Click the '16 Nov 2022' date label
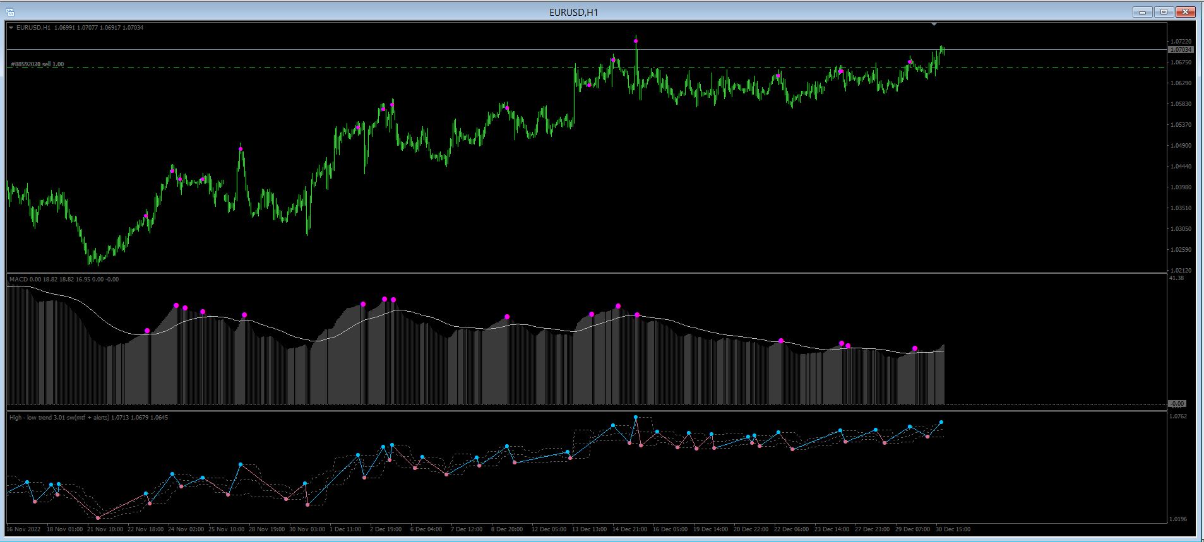This screenshot has height=542, width=1204. coord(23,529)
